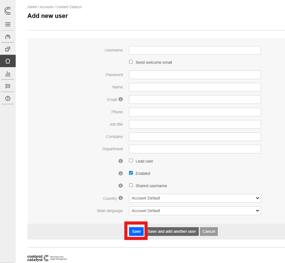
Task: Focus the Username input field
Action: click(195, 50)
